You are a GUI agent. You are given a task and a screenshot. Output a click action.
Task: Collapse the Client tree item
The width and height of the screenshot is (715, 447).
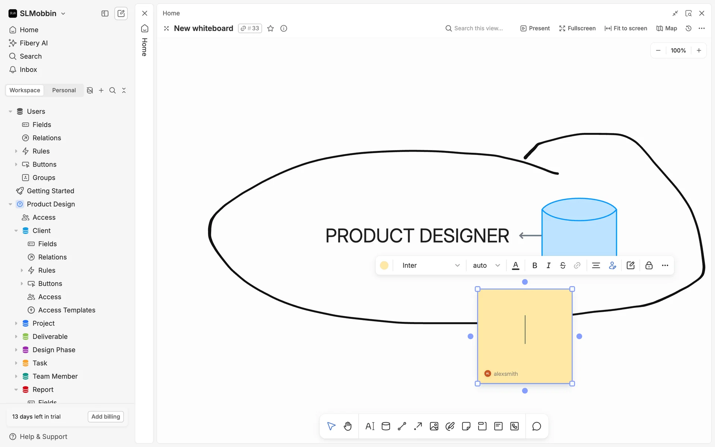pos(16,231)
